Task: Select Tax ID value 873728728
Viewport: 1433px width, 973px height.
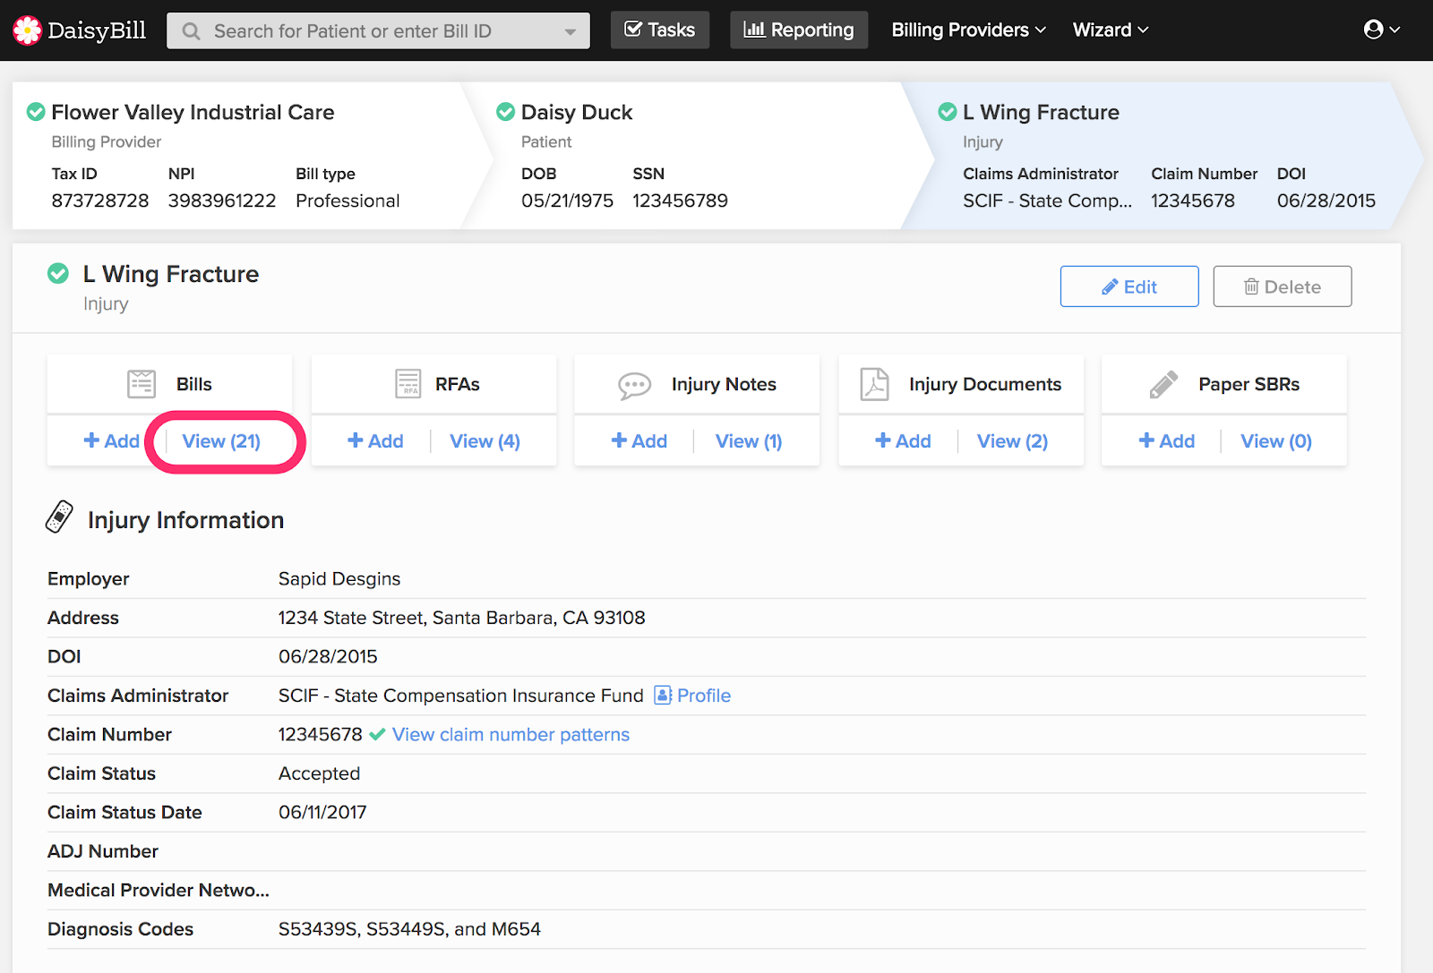Action: tap(100, 201)
